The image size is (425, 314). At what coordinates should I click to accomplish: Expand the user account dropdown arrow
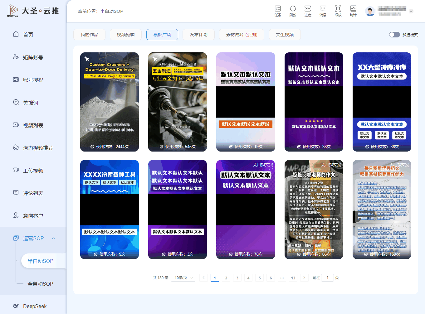411,11
